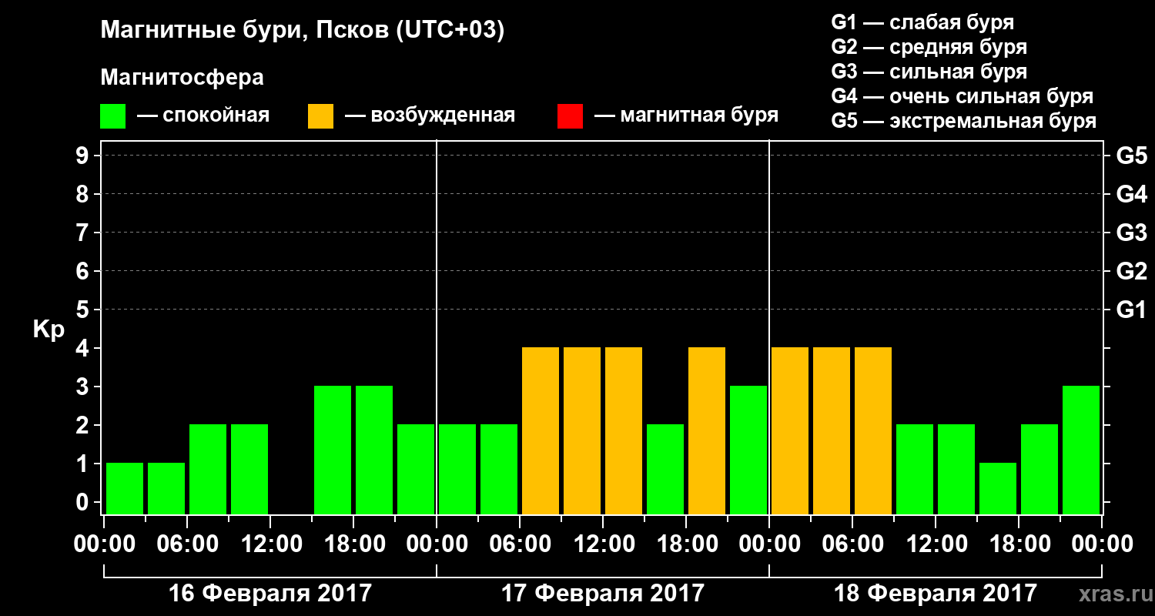Click last green bar of 16 February before midnight
The height and width of the screenshot is (616, 1155).
(x=416, y=469)
